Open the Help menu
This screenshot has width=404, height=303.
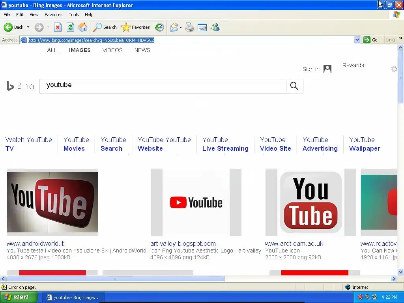pos(89,15)
